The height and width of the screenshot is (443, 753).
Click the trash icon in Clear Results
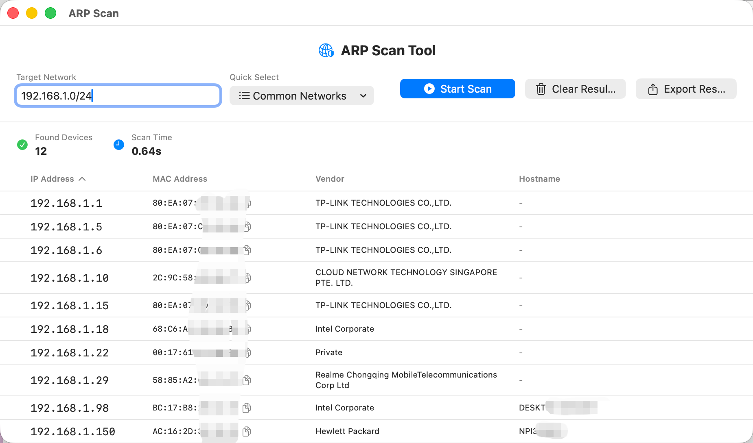541,89
